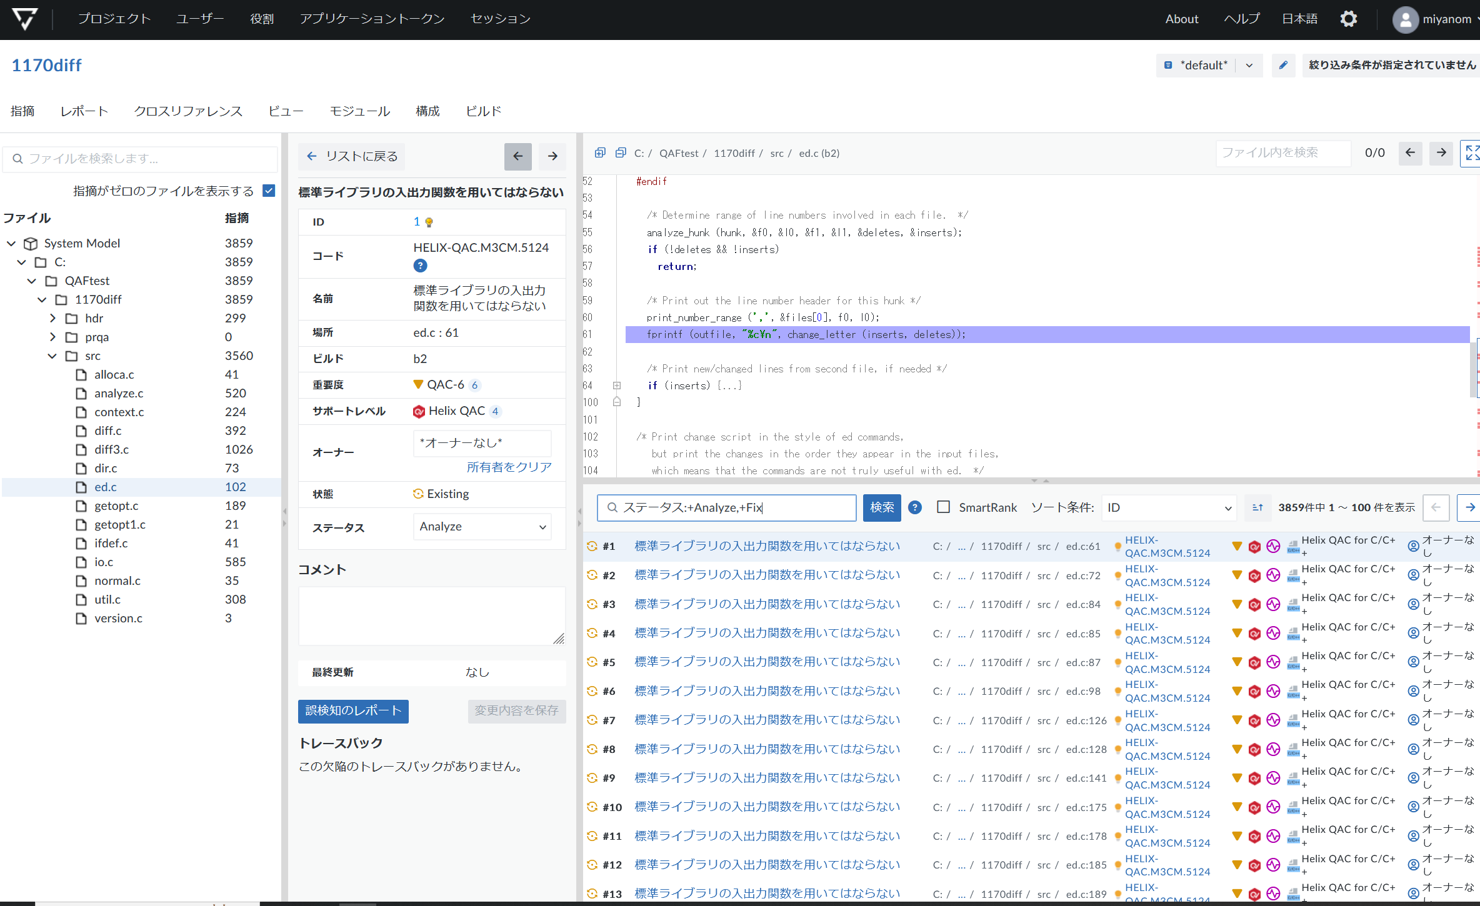Screen dimensions: 1480x906
Task: Open the ユーザー menu
Action: (200, 19)
